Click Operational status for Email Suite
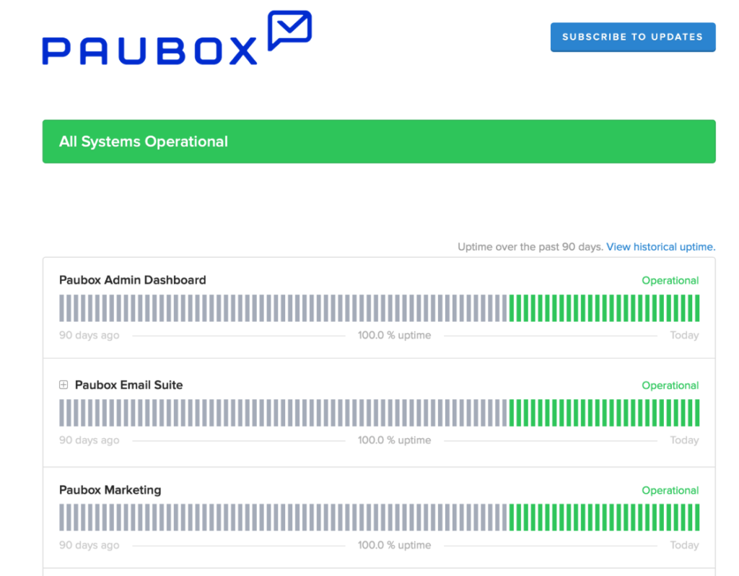 pyautogui.click(x=670, y=385)
